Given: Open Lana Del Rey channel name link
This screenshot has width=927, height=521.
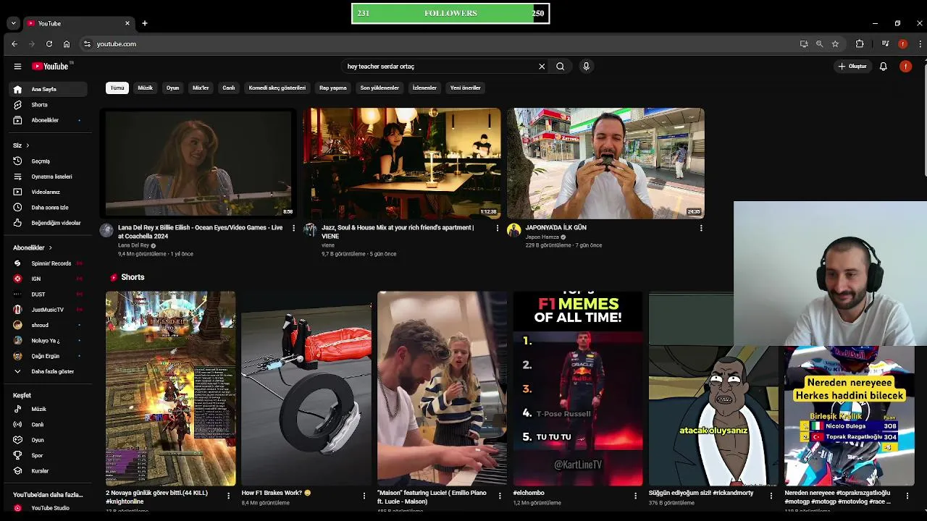Looking at the screenshot, I should pyautogui.click(x=134, y=245).
